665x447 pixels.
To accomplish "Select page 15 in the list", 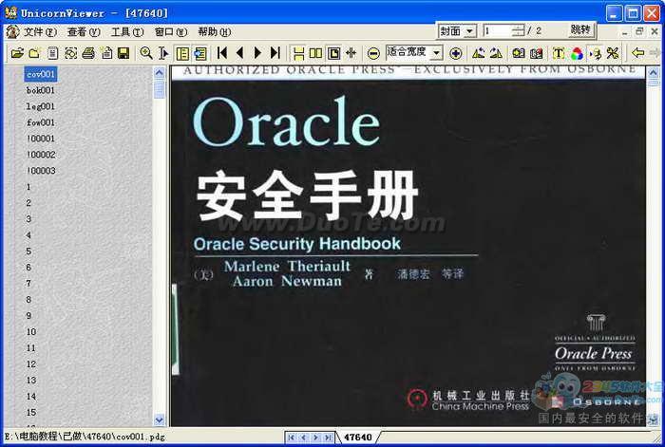I will click(x=31, y=412).
